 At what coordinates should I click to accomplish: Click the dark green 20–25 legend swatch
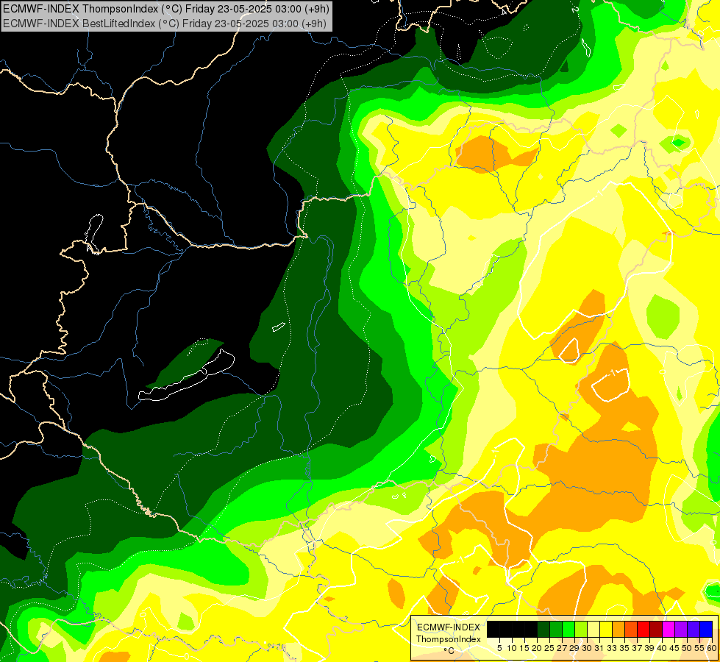(x=543, y=630)
